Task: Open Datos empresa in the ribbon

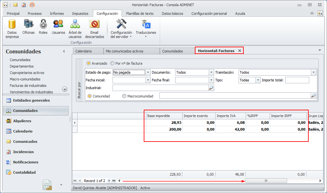Action: 12,24
